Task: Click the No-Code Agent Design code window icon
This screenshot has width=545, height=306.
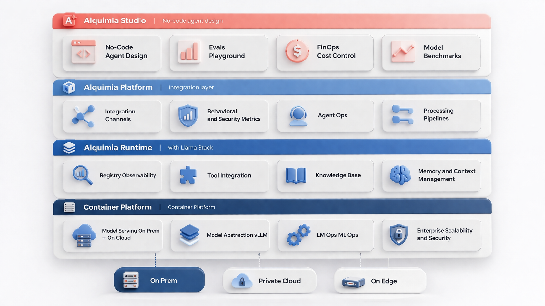Action: tap(84, 51)
